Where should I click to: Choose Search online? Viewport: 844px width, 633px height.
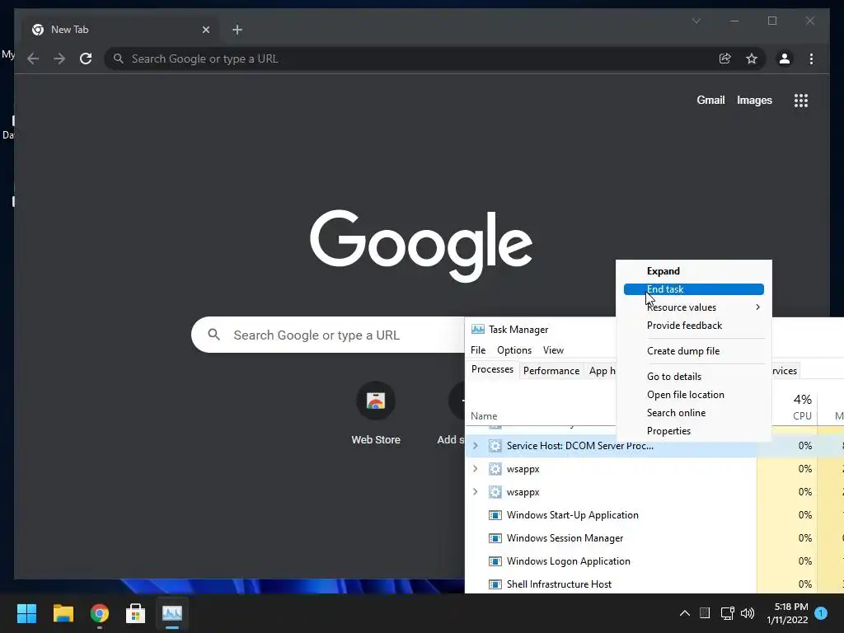point(694,413)
